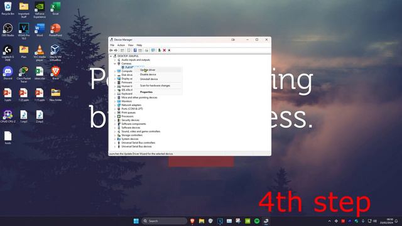This screenshot has height=226, width=402.
Task: Click the green Update driver toolbar icon
Action: tap(159, 50)
